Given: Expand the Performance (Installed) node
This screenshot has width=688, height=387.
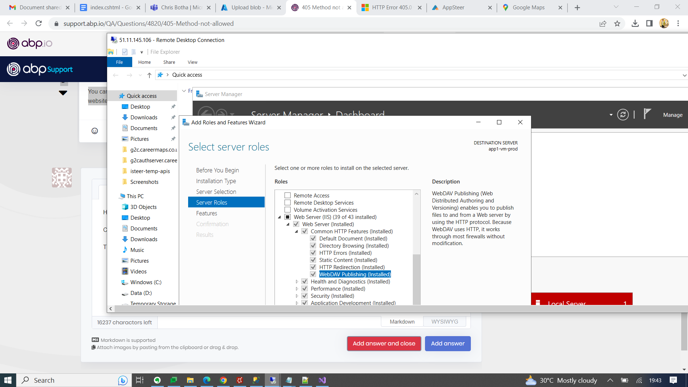Looking at the screenshot, I should click(x=297, y=289).
